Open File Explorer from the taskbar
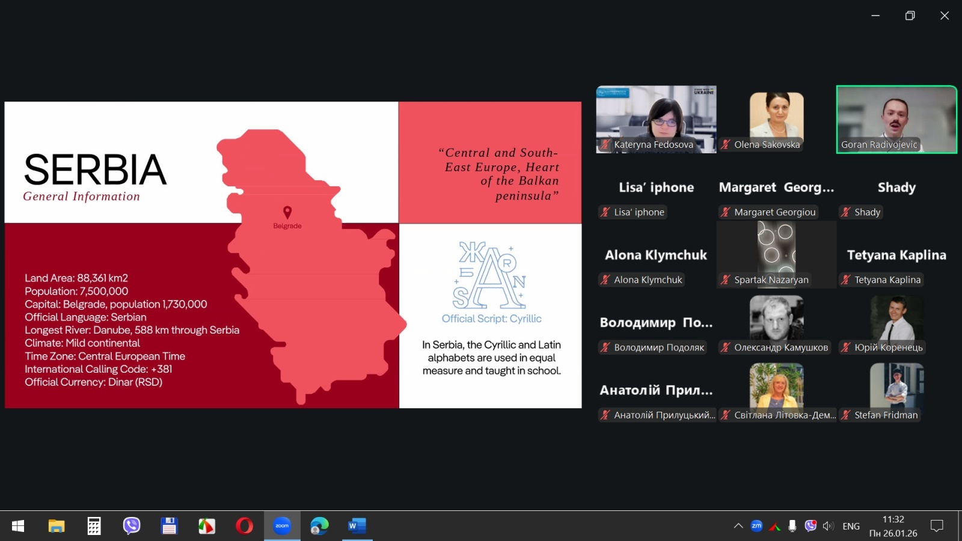Image resolution: width=962 pixels, height=541 pixels. point(57,526)
